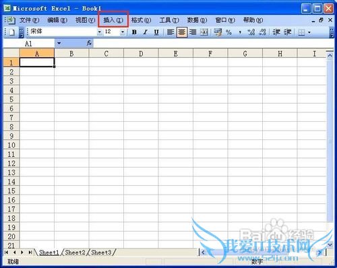Click into the formula bar
This screenshot has width=337, height=268.
click(x=214, y=43)
